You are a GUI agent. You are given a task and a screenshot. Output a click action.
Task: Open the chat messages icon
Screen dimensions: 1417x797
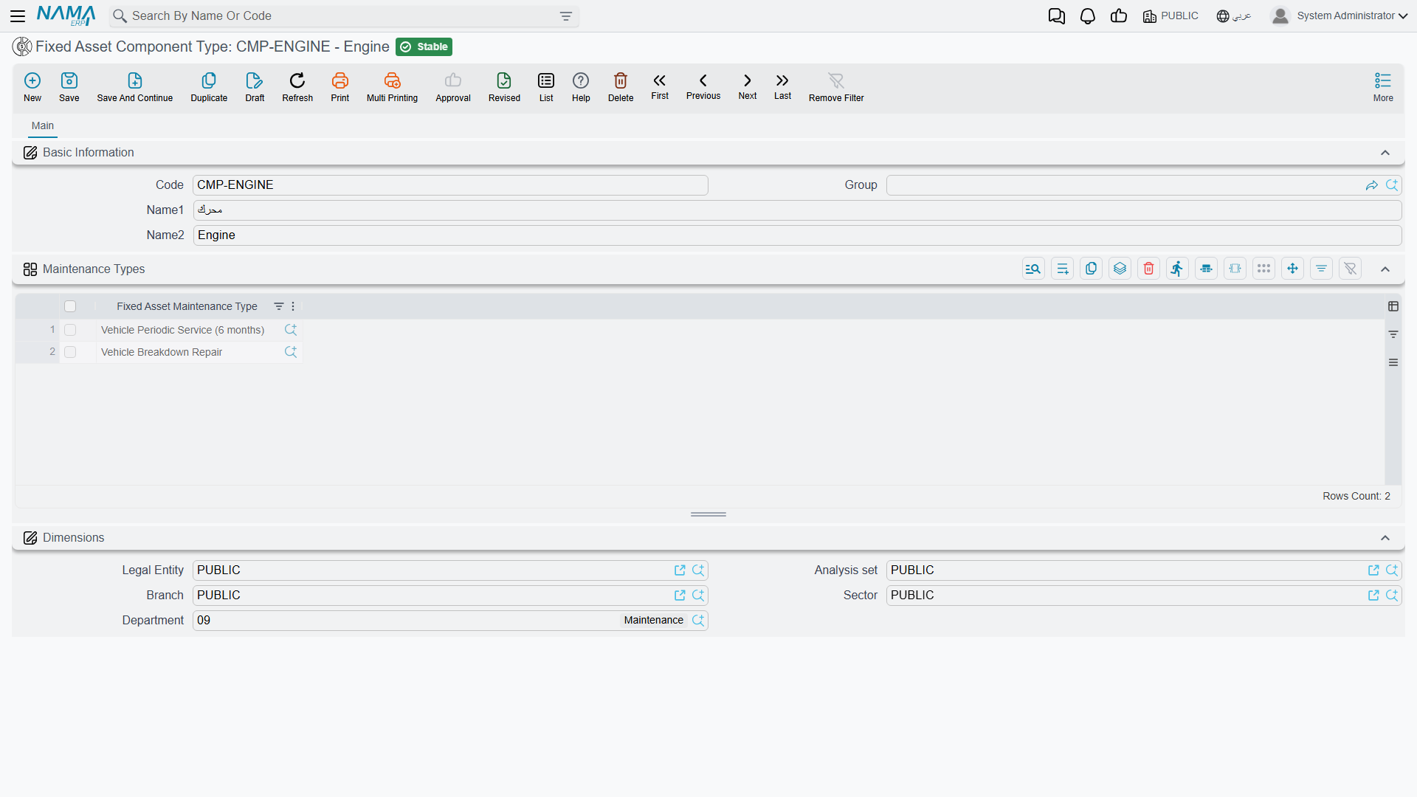point(1057,16)
